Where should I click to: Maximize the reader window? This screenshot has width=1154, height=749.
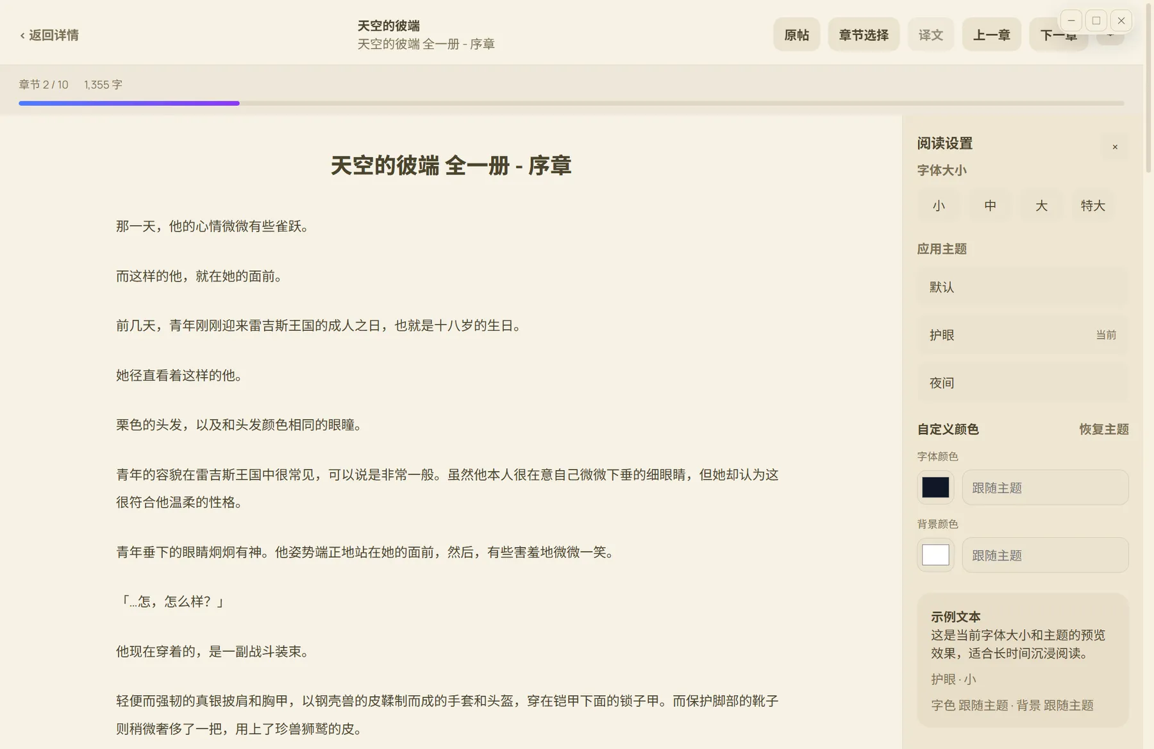1096,21
